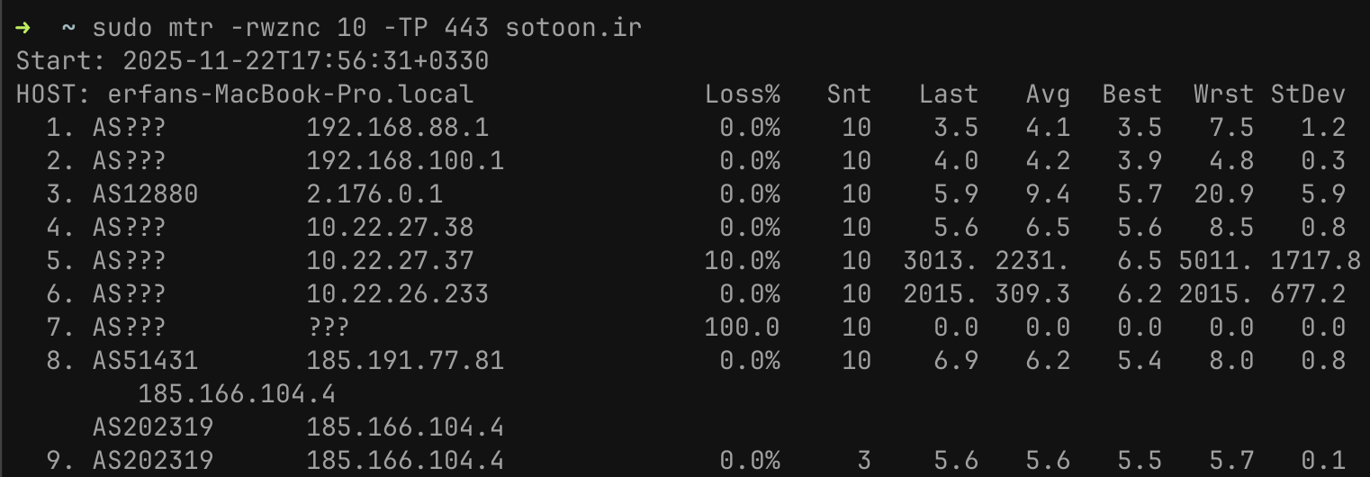Click the Loss% column header

tap(742, 94)
